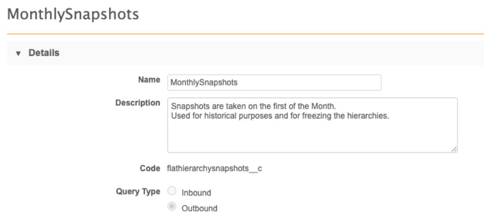
Task: Click the Query Type label
Action: [x=138, y=191]
